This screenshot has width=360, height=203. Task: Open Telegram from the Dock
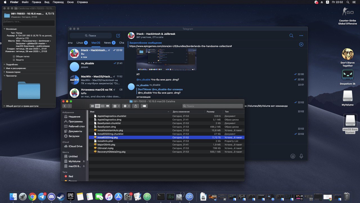(42, 197)
